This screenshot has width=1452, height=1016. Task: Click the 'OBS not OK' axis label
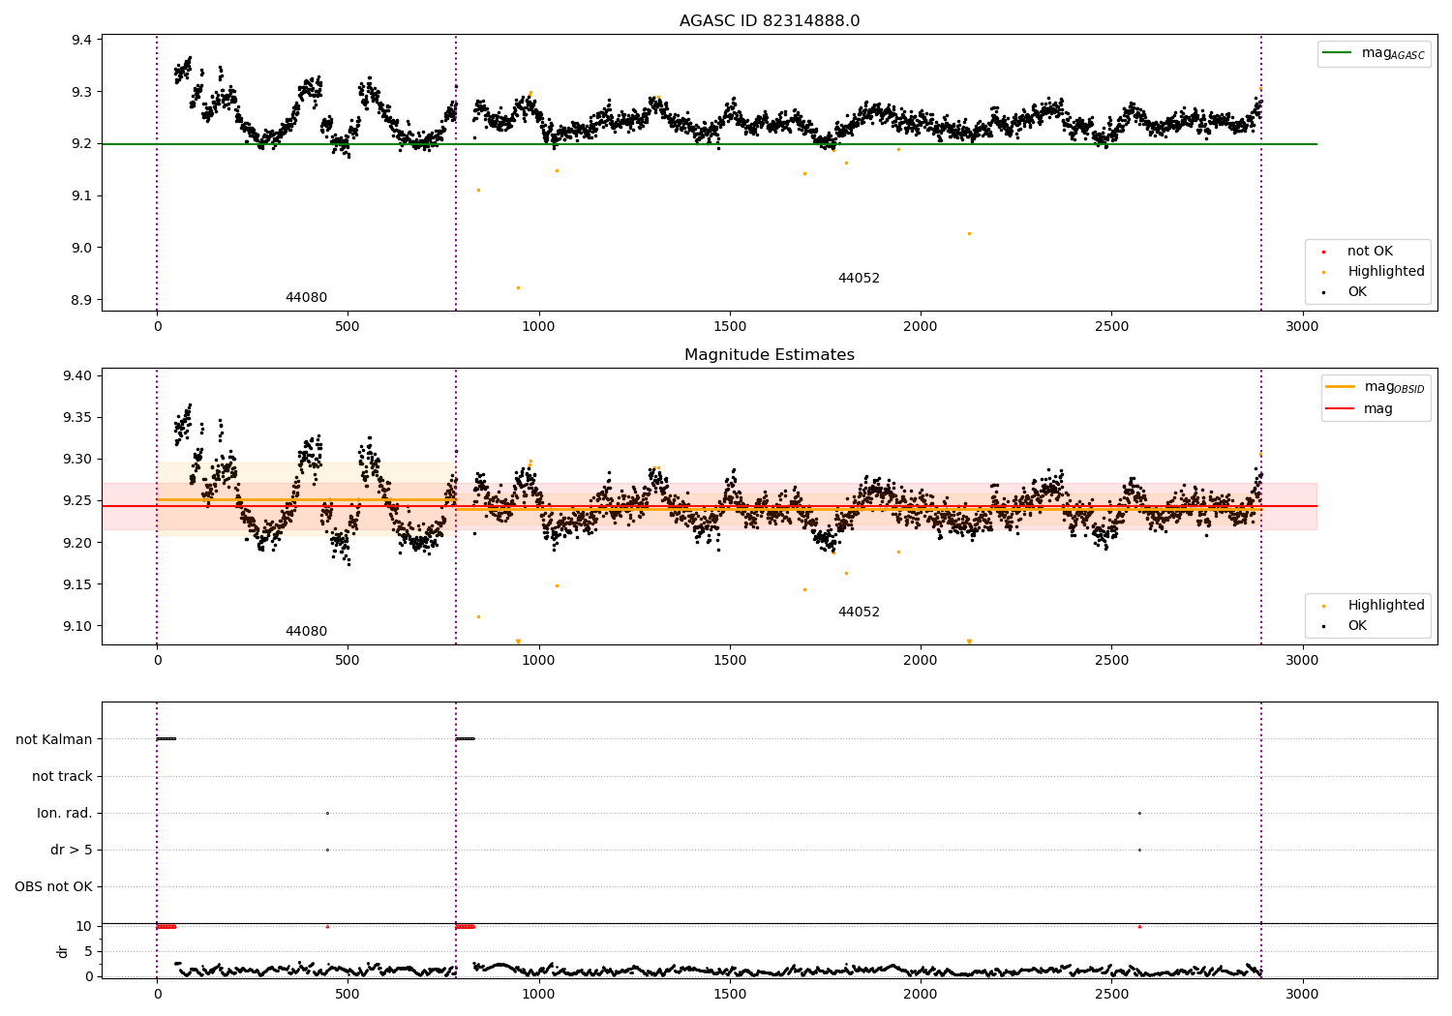point(53,886)
